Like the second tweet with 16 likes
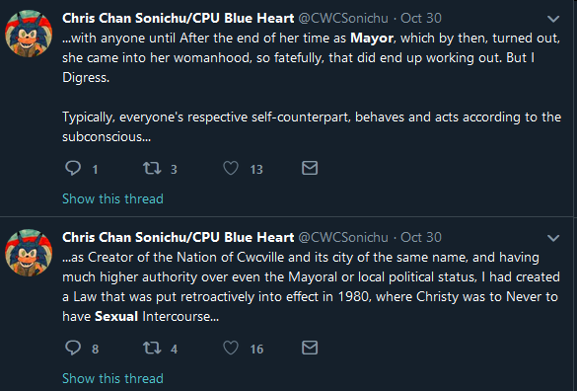 click(231, 348)
